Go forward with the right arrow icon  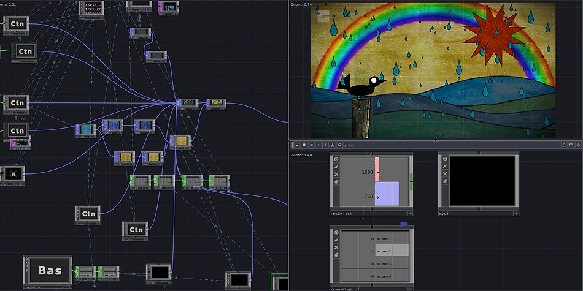pyautogui.click(x=319, y=145)
